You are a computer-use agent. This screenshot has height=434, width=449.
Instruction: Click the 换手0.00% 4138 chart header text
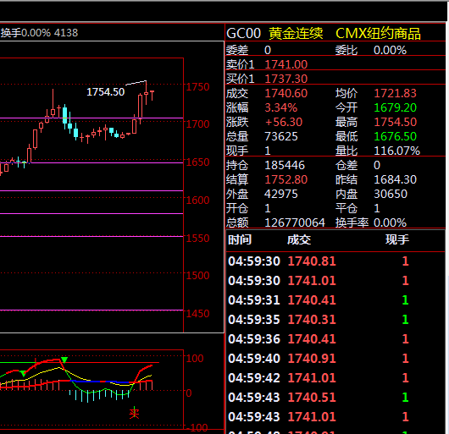coord(39,33)
